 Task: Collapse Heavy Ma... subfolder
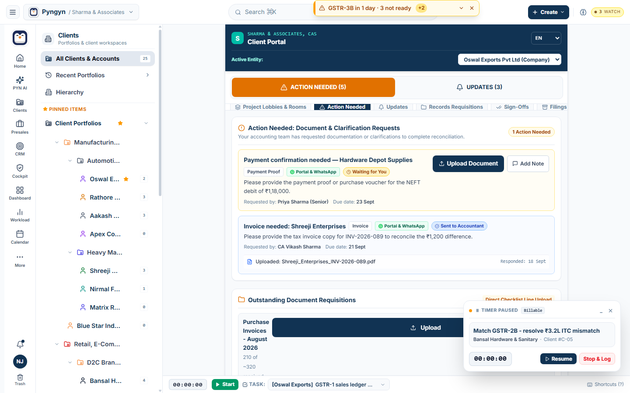pos(70,252)
